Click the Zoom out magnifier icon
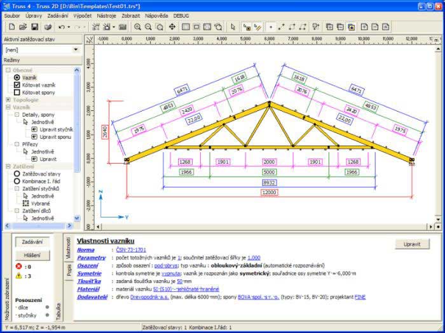Image resolution: width=445 pixels, height=333 pixels. 148,27
